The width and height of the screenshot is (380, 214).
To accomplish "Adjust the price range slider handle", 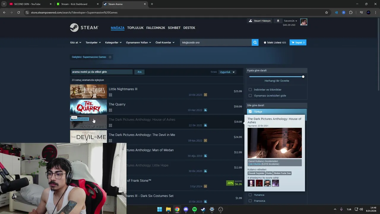I will [303, 77].
